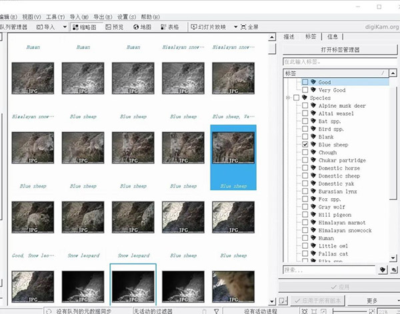The width and height of the screenshot is (400, 314).
Task: Switch to 缩略图 thumbnail view
Action: point(83,27)
